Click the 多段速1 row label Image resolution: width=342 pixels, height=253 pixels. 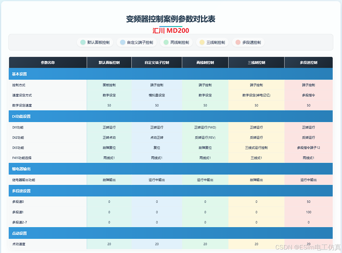(x=18, y=212)
